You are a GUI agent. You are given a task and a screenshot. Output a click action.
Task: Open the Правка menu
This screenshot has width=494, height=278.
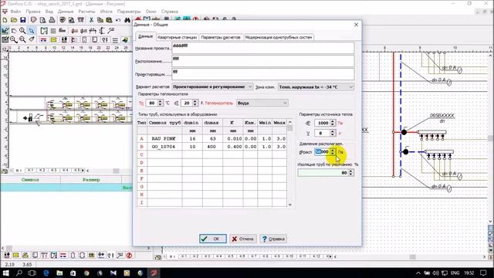click(x=33, y=12)
